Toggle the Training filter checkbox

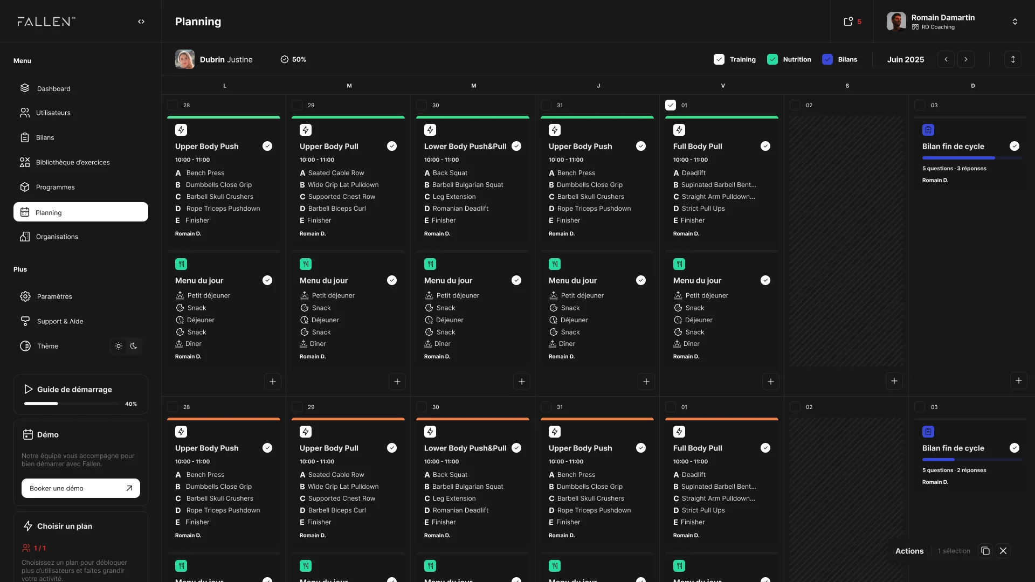tap(719, 59)
